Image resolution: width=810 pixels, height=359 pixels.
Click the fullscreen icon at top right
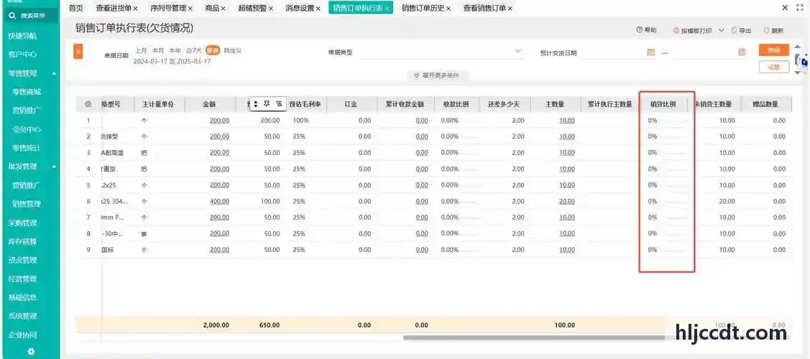click(x=800, y=8)
